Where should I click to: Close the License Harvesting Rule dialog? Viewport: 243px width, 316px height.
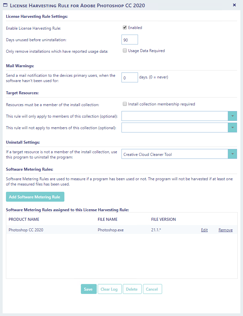234,5
